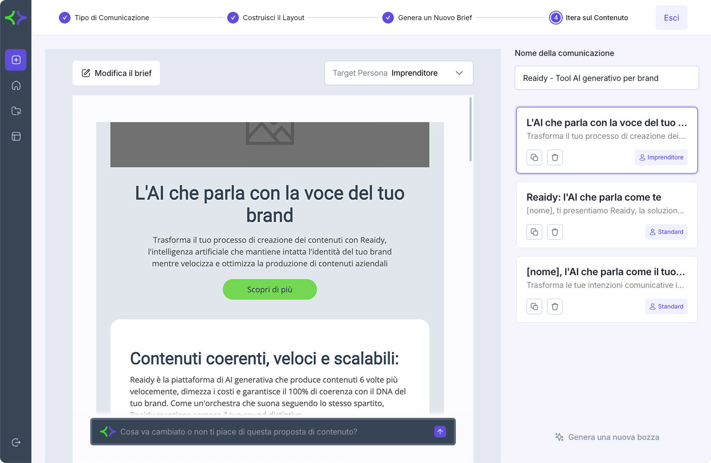Delete the "L'AI che parla con la voce" draft

tap(555, 157)
